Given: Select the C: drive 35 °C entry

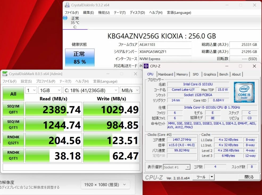Looking at the screenshot, I should 75,23.
